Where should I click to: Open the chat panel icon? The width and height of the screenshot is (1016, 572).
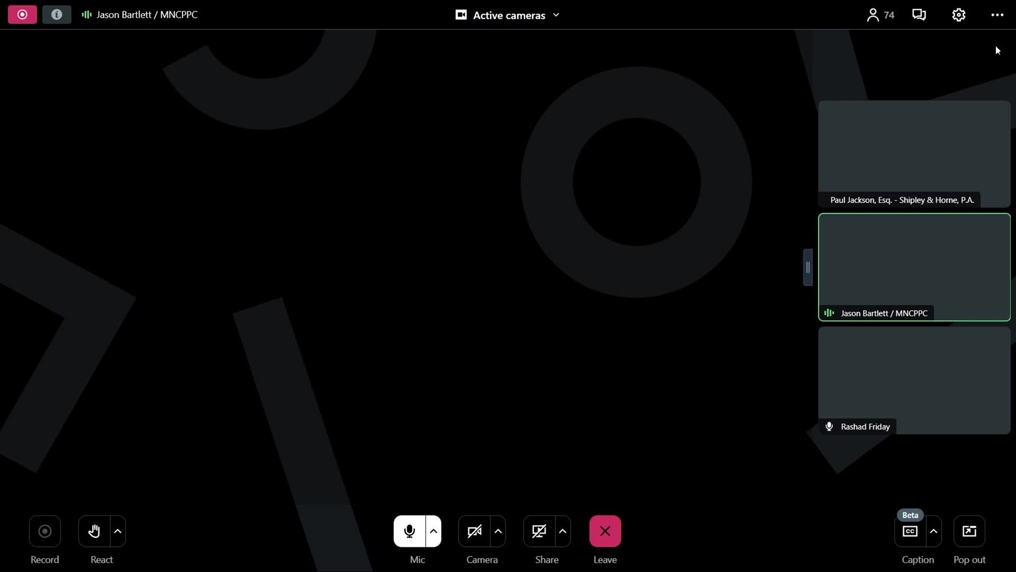click(x=919, y=15)
